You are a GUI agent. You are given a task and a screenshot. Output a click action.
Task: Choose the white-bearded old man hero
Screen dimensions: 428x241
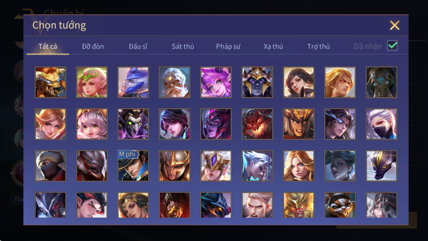(x=175, y=82)
